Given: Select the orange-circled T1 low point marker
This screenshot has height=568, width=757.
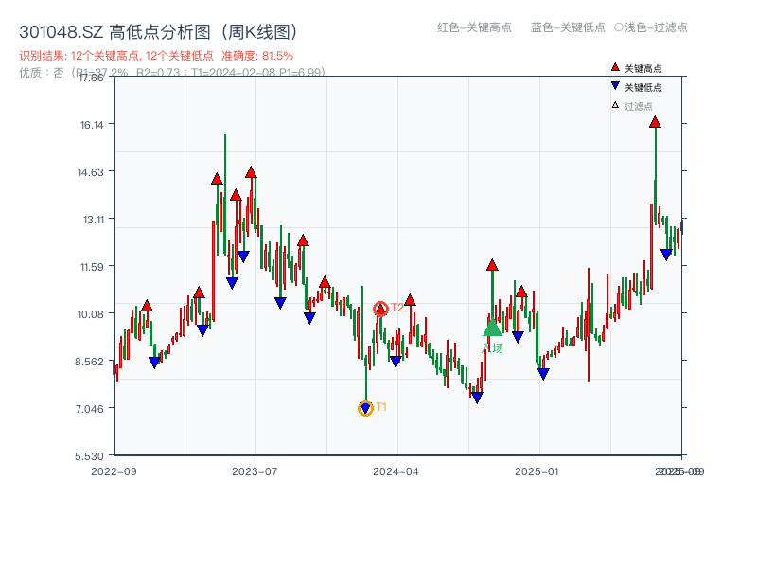Looking at the screenshot, I should [365, 407].
